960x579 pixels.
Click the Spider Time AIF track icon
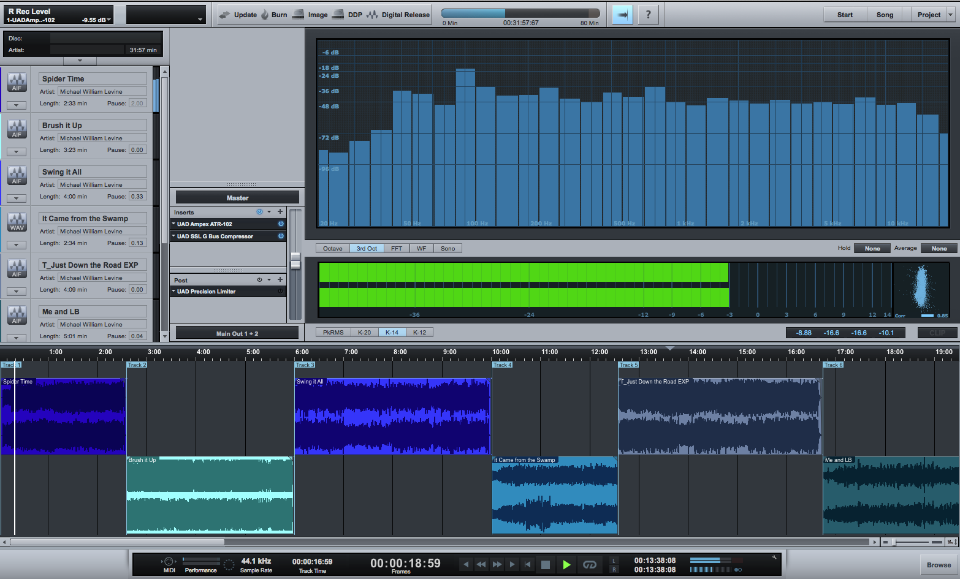click(17, 82)
